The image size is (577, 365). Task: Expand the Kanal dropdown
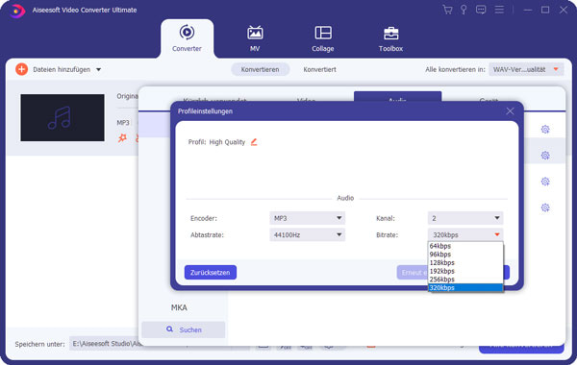[x=465, y=218]
